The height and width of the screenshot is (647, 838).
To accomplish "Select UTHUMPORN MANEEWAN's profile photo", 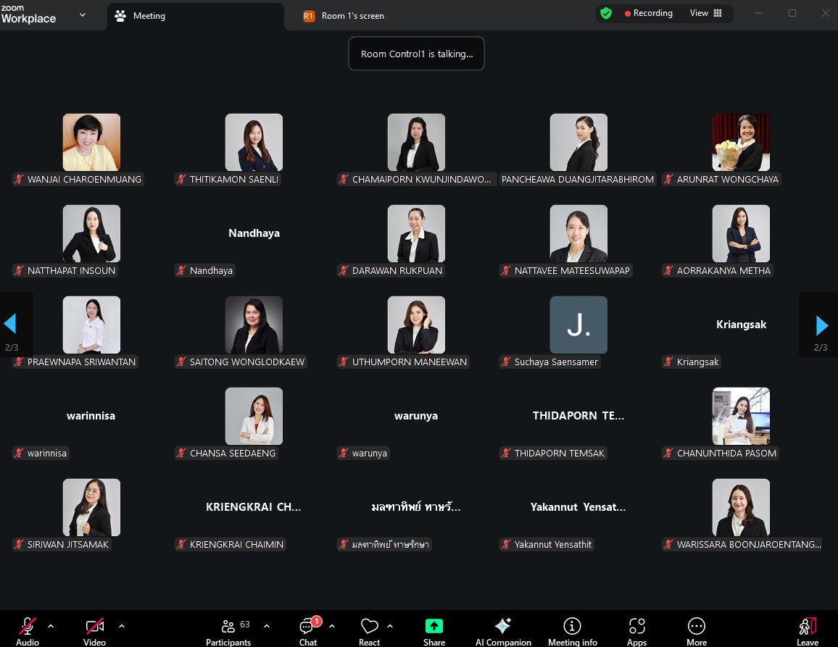I will 416,325.
